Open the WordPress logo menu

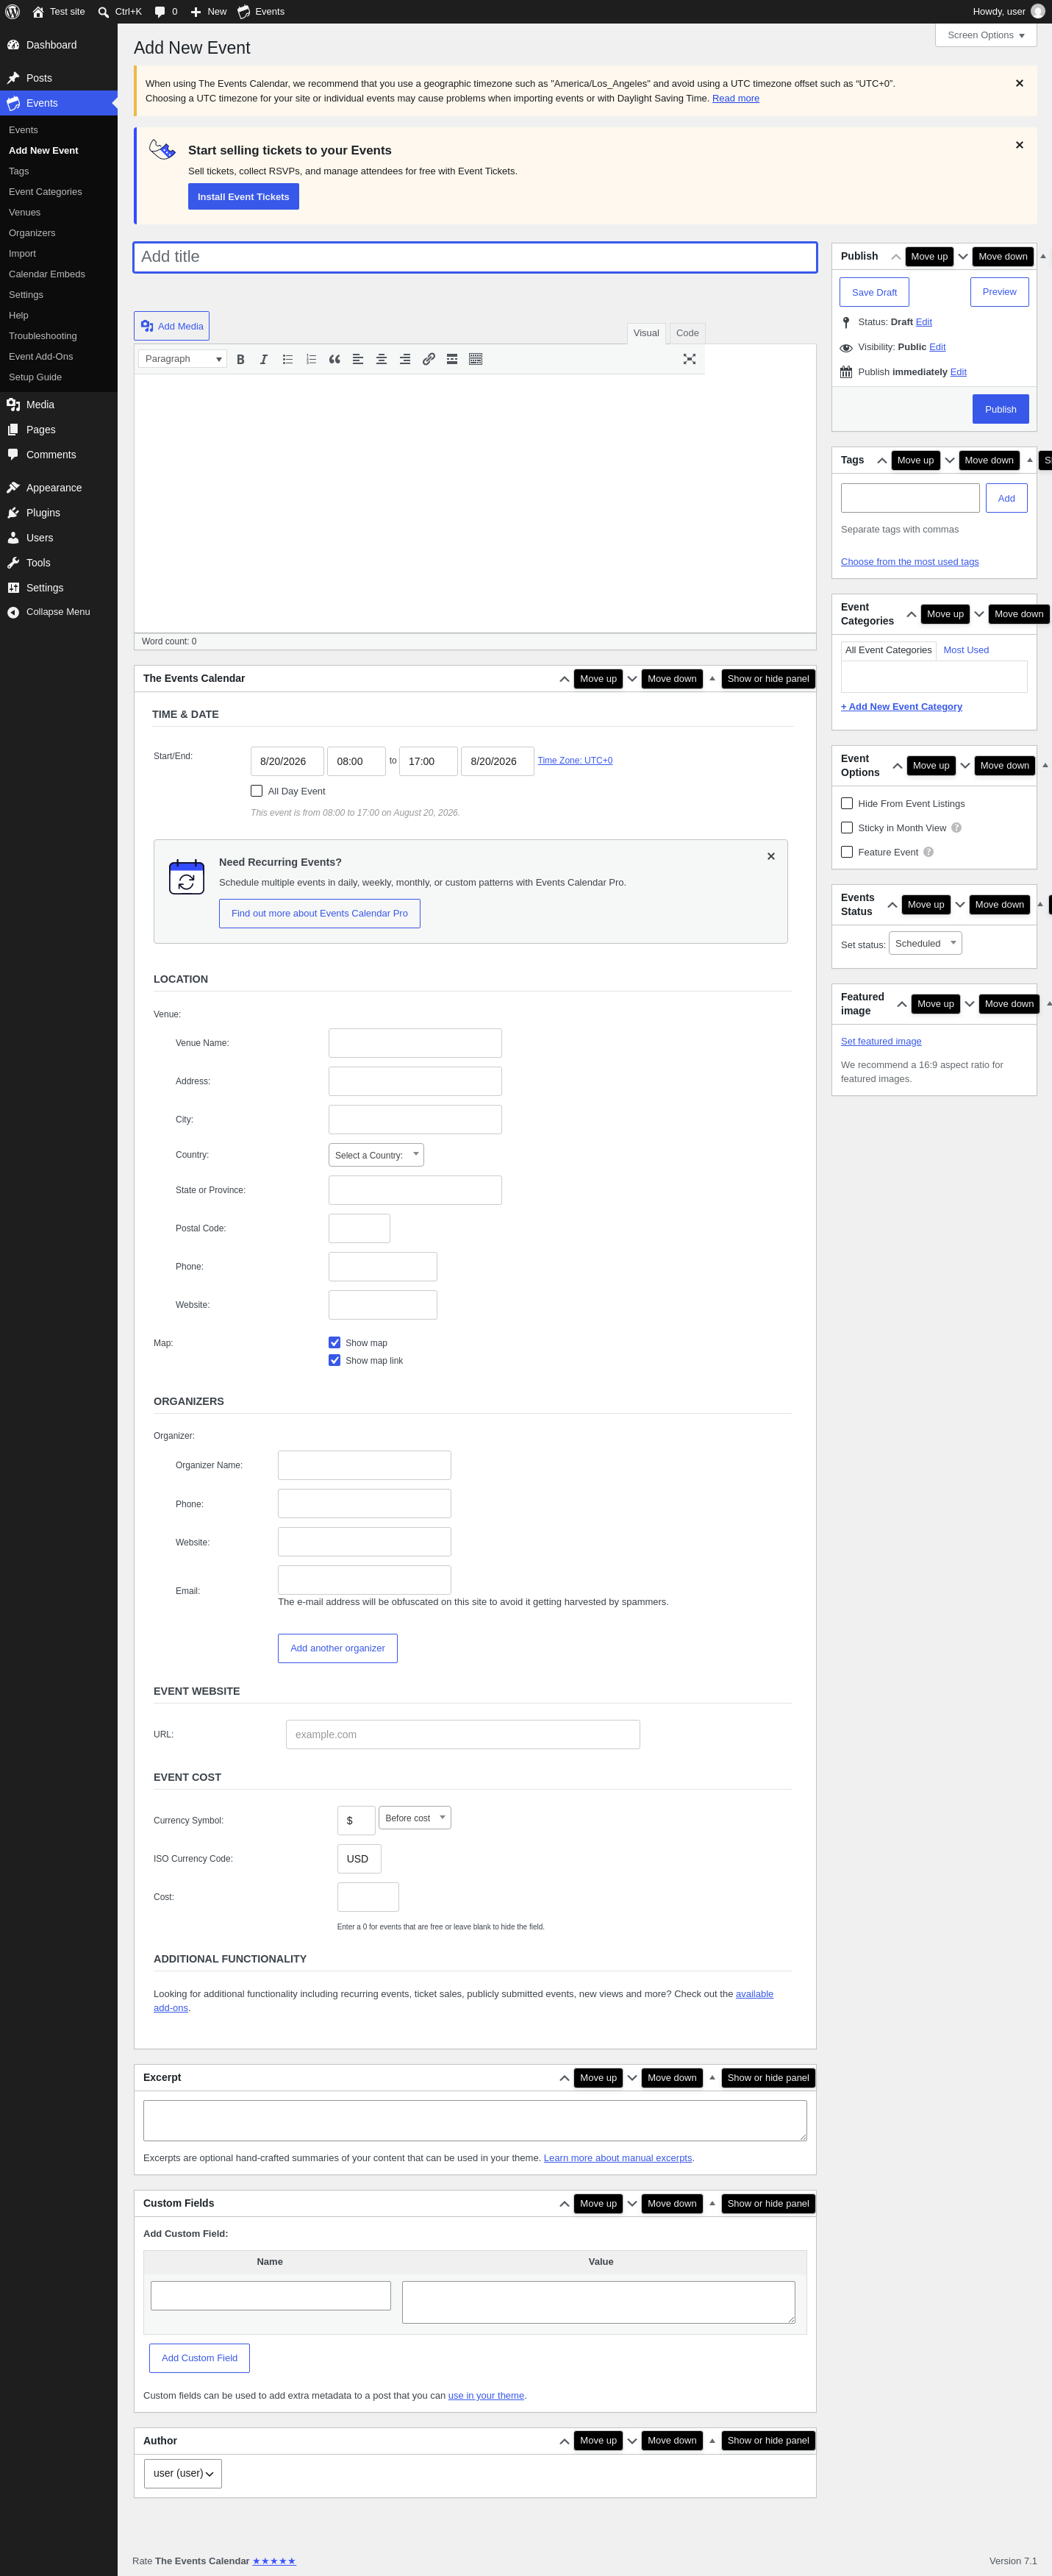pyautogui.click(x=13, y=12)
